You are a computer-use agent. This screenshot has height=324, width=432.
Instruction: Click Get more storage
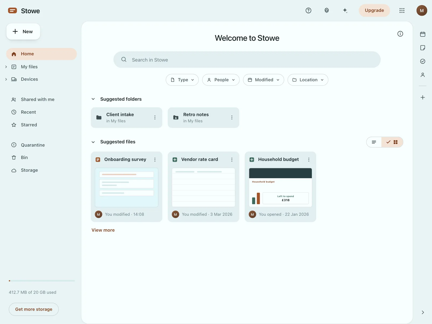[x=34, y=309]
